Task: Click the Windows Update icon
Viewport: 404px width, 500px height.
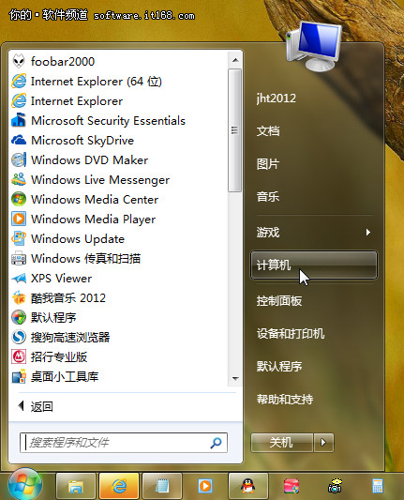Action: point(19,239)
